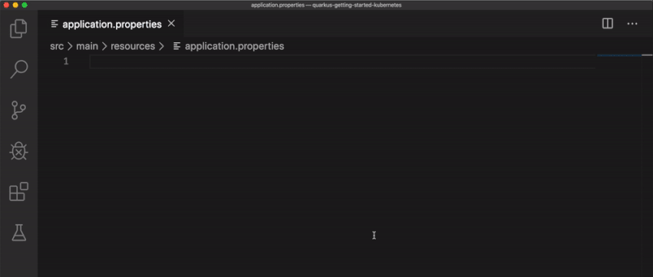Maximize the window with the green button

pos(25,5)
